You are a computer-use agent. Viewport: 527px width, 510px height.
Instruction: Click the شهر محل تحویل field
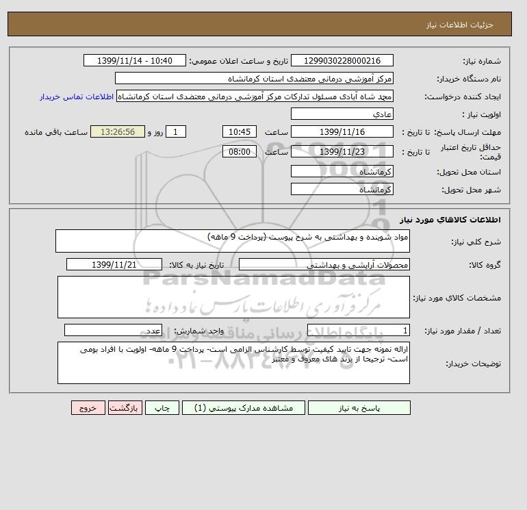pyautogui.click(x=342, y=189)
